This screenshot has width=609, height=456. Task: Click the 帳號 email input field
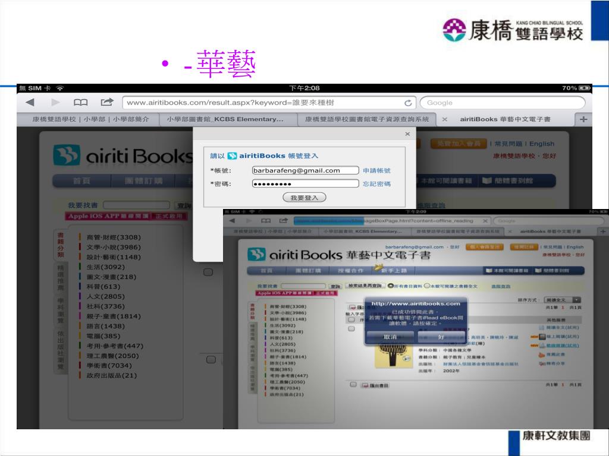pos(305,170)
